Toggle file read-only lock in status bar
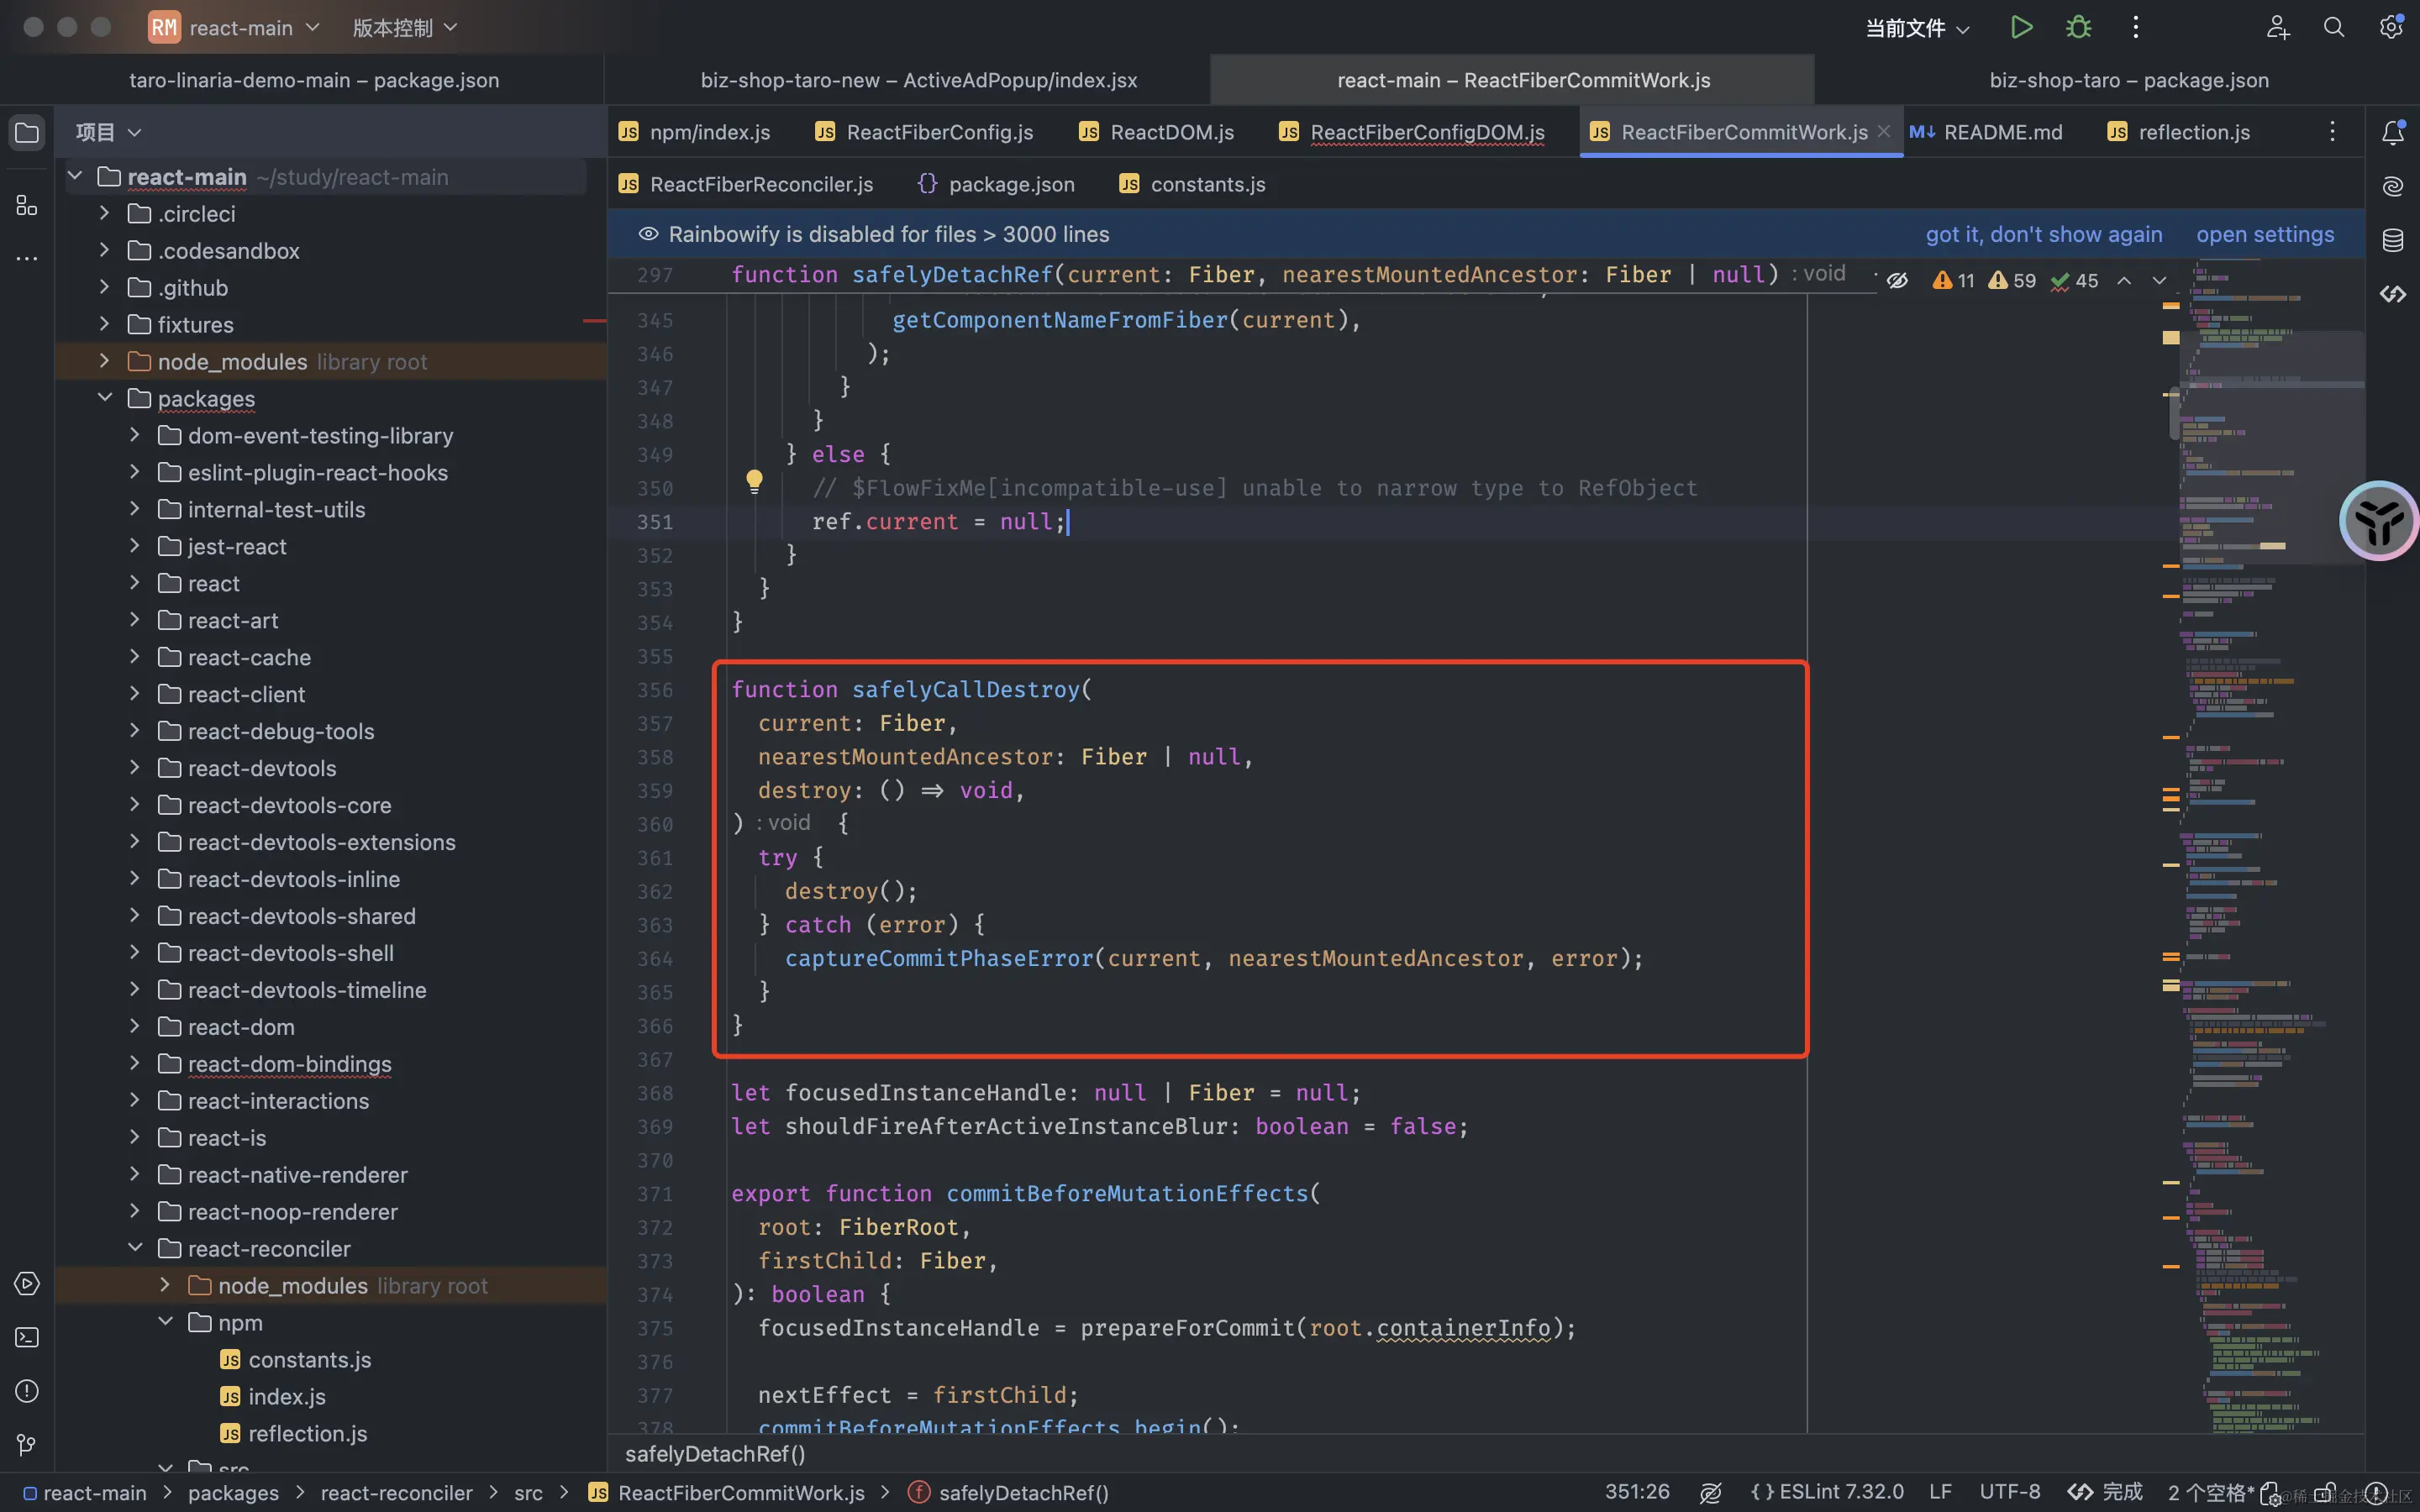The height and width of the screenshot is (1512, 2420). (x=2326, y=1493)
